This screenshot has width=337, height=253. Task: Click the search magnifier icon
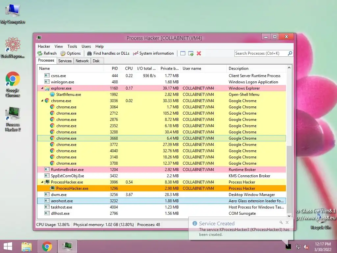point(290,53)
